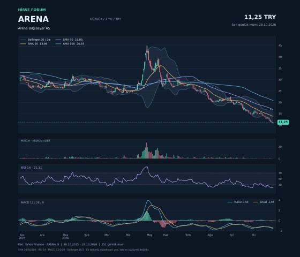Click the GÜNLÜK / 1 YIL / TRY subtitle
Viewport: 300px width, 257px height.
pos(106,19)
